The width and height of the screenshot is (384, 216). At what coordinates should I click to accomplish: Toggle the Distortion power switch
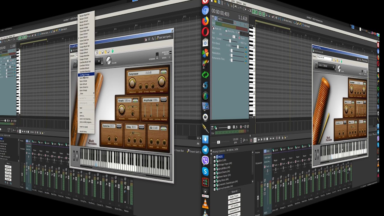tap(119, 127)
